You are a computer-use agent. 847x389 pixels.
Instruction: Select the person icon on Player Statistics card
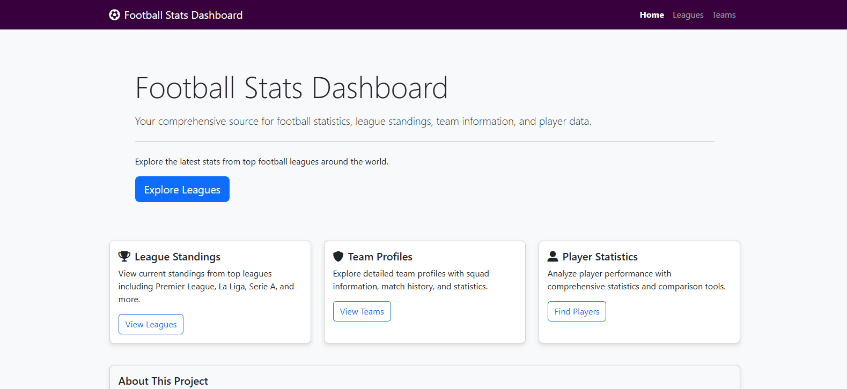pos(553,256)
